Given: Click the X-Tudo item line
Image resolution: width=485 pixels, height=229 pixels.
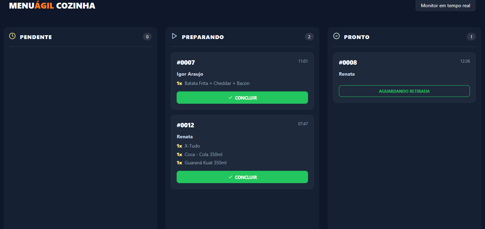Looking at the screenshot, I should (x=192, y=146).
